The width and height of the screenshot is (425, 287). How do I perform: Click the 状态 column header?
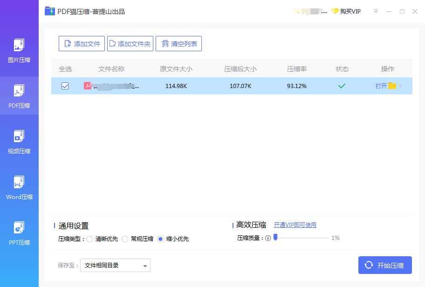pos(342,69)
